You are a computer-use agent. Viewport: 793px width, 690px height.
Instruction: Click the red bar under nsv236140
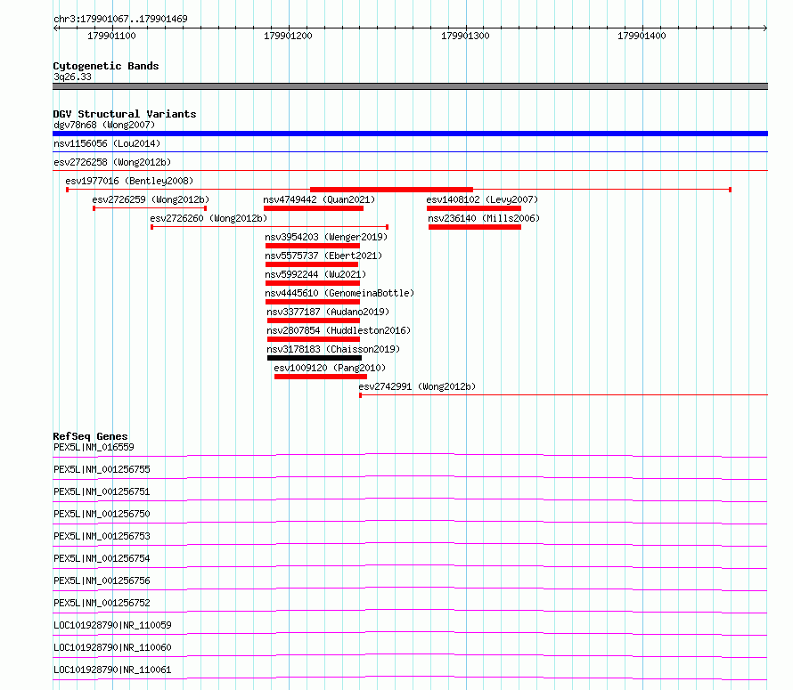tap(475, 227)
